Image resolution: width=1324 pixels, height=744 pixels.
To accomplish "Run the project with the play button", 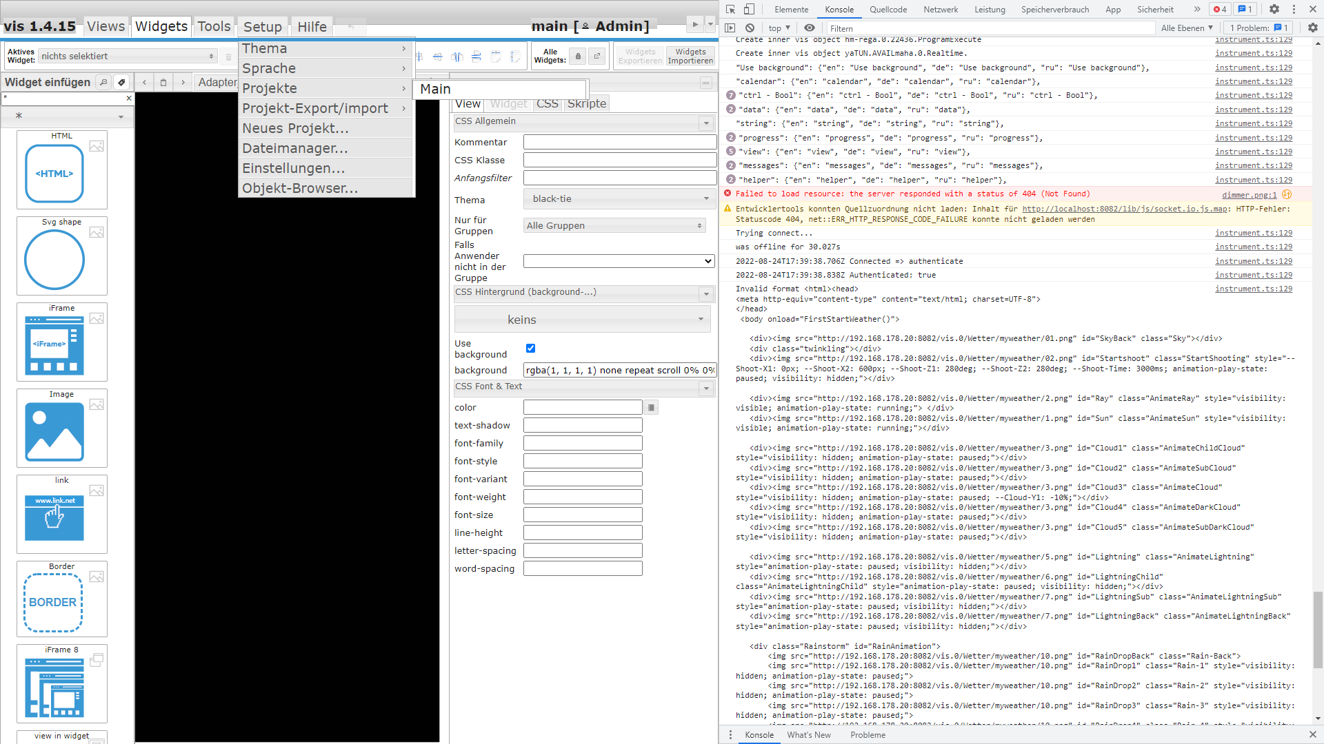I will pos(695,24).
